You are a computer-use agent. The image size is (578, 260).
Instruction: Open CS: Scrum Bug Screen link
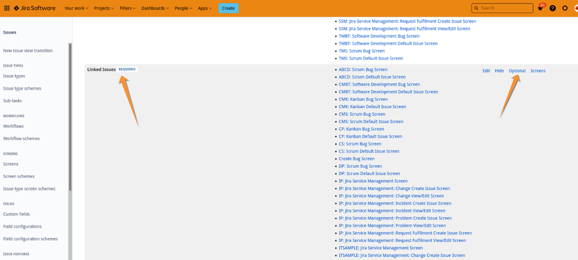tap(360, 144)
